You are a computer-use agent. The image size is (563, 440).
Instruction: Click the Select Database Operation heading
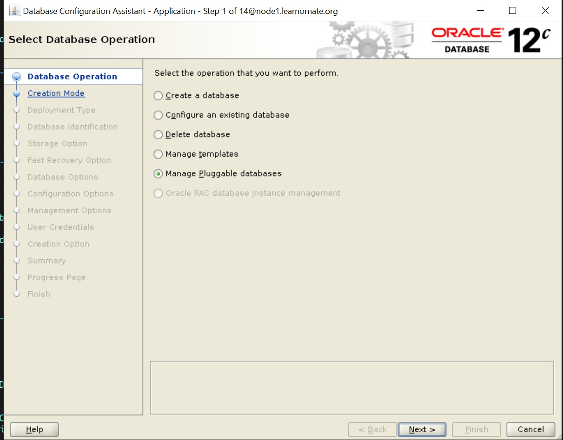[x=82, y=40]
